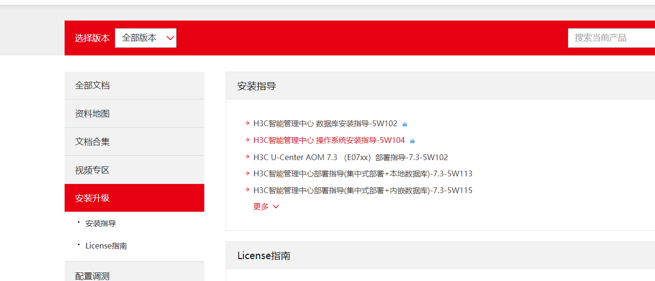Click lock icon beside 操作系统安装指导-5W104

coord(412,141)
